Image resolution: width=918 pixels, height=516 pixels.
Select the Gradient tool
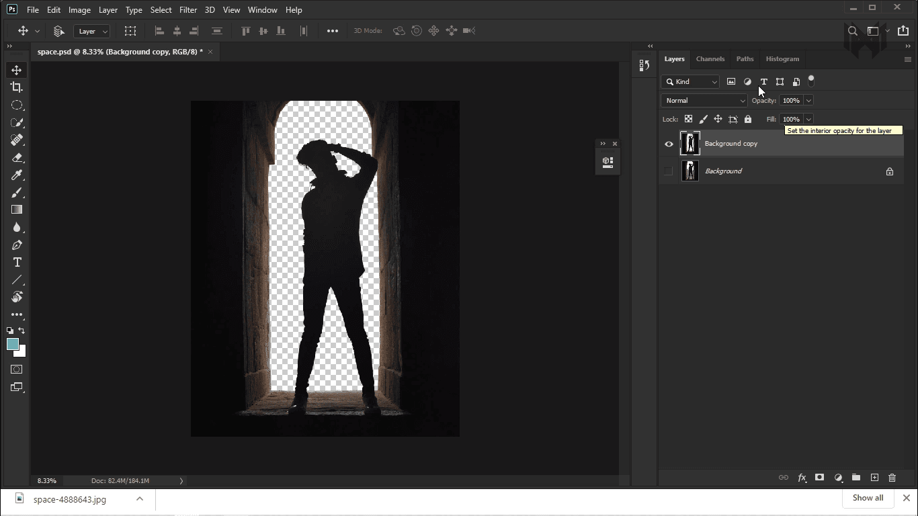[x=17, y=210]
